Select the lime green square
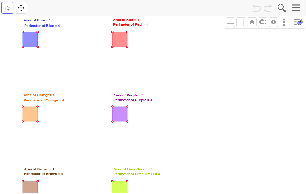306x194 pixels. pyautogui.click(x=120, y=187)
